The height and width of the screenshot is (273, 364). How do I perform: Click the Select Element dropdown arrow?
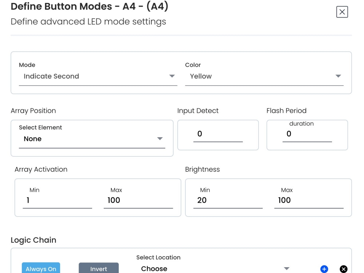coord(160,139)
